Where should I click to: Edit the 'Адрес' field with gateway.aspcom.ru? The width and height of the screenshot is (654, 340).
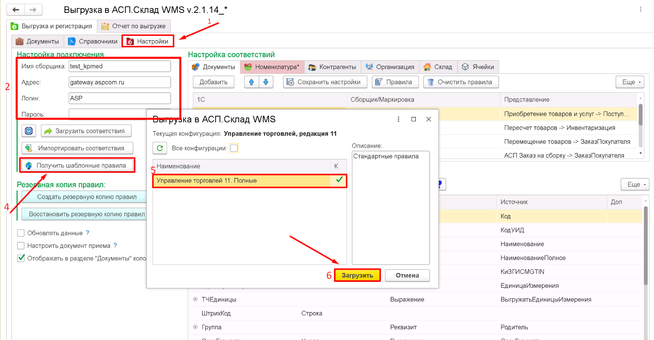pos(120,82)
